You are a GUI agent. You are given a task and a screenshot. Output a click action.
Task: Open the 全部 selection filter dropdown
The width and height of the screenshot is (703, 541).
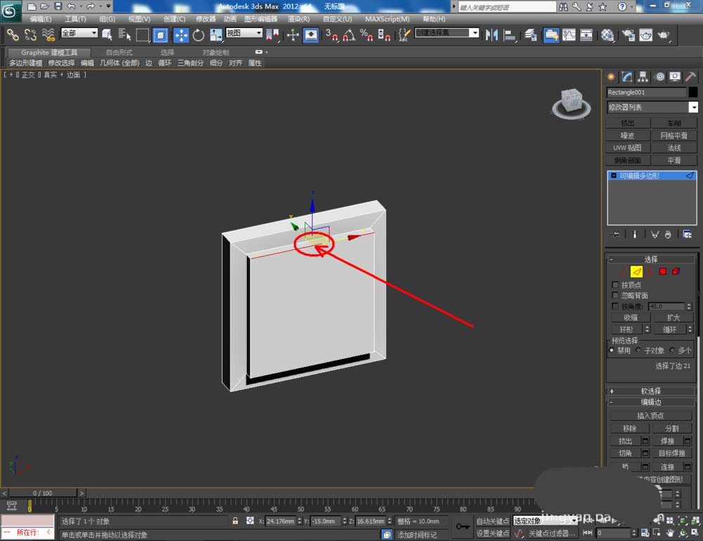tap(79, 33)
